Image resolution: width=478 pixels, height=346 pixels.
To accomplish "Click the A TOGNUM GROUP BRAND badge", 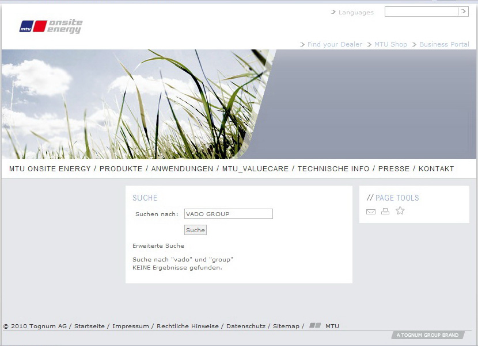I will pos(427,335).
